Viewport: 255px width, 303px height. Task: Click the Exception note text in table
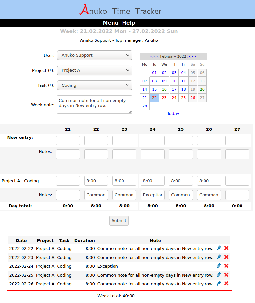point(107,266)
